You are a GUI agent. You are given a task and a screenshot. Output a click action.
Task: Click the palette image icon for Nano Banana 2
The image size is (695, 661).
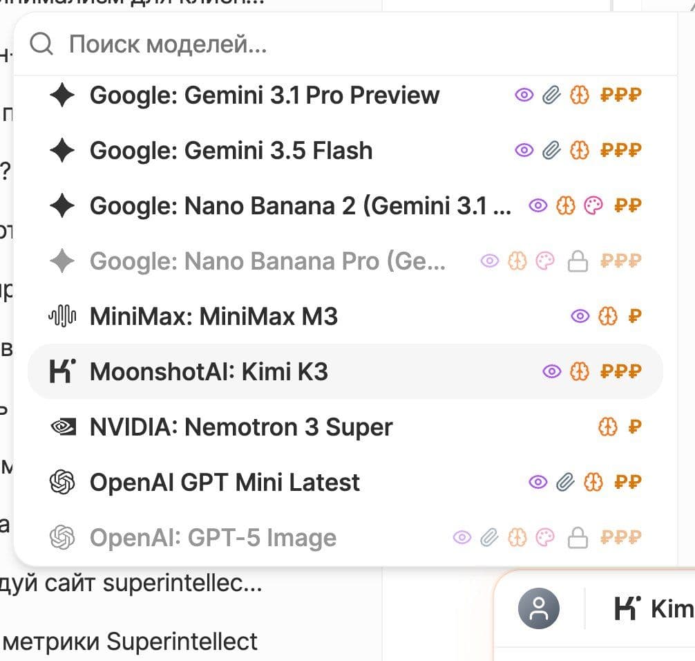tap(593, 206)
